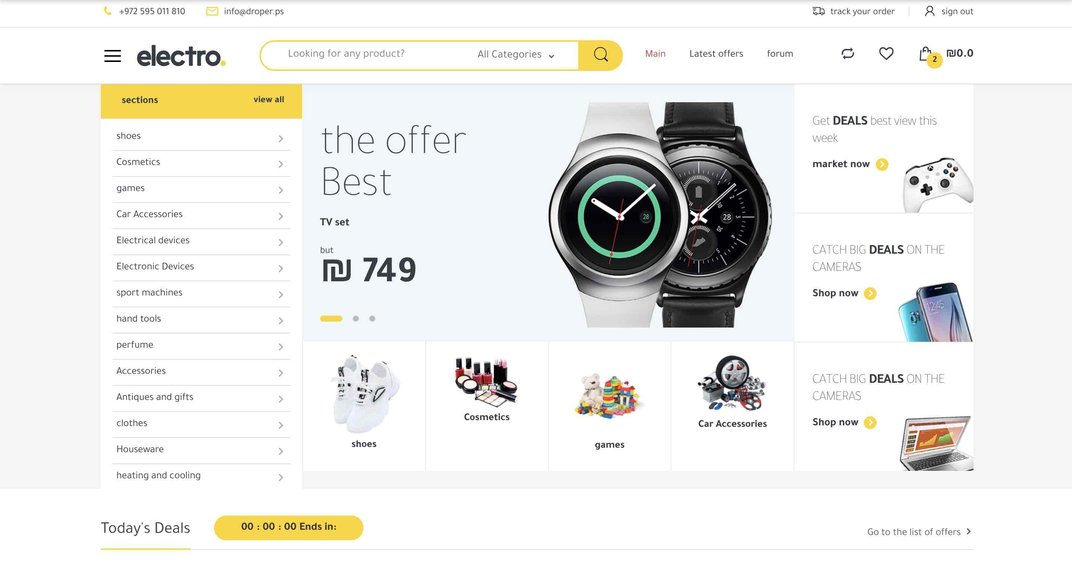The image size is (1072, 582).
Task: Click the yellow arrow beside market now
Action: tap(882, 165)
